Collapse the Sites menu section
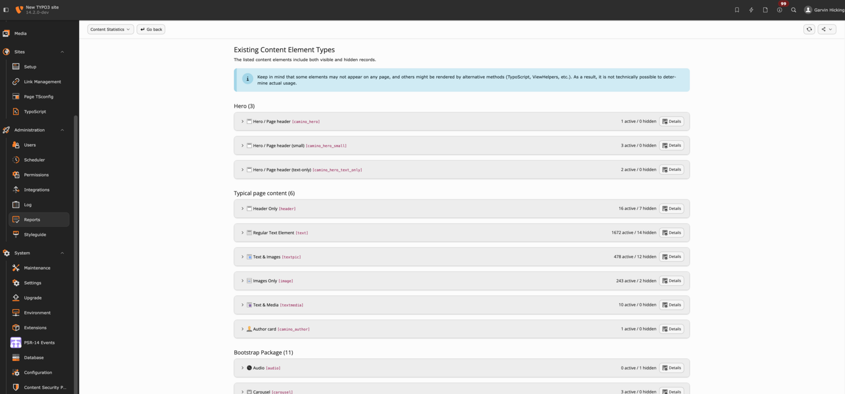This screenshot has height=394, width=845. click(62, 52)
